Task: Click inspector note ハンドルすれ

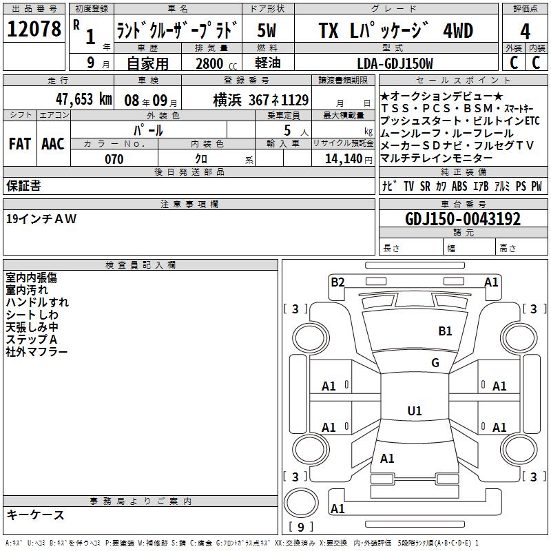Action: [x=37, y=302]
